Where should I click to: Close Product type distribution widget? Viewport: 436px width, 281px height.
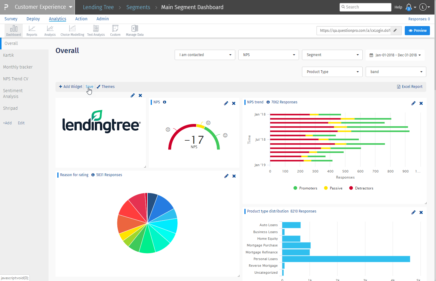point(421,212)
